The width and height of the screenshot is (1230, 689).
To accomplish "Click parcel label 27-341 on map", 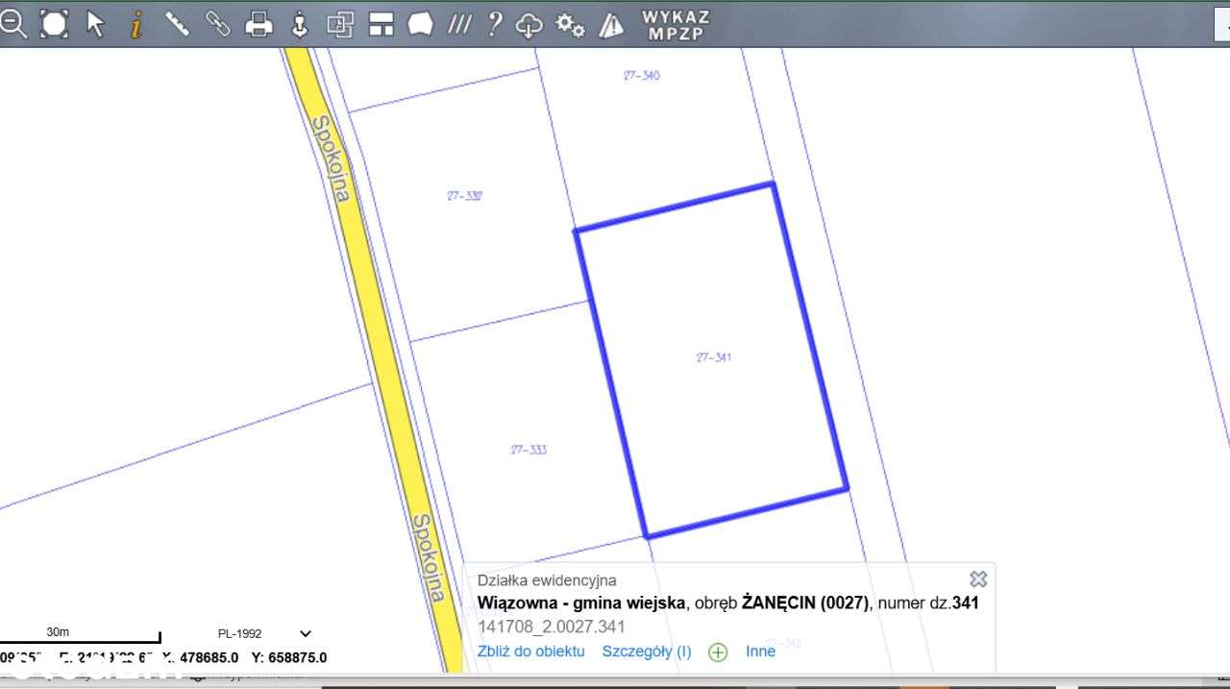I will point(714,357).
